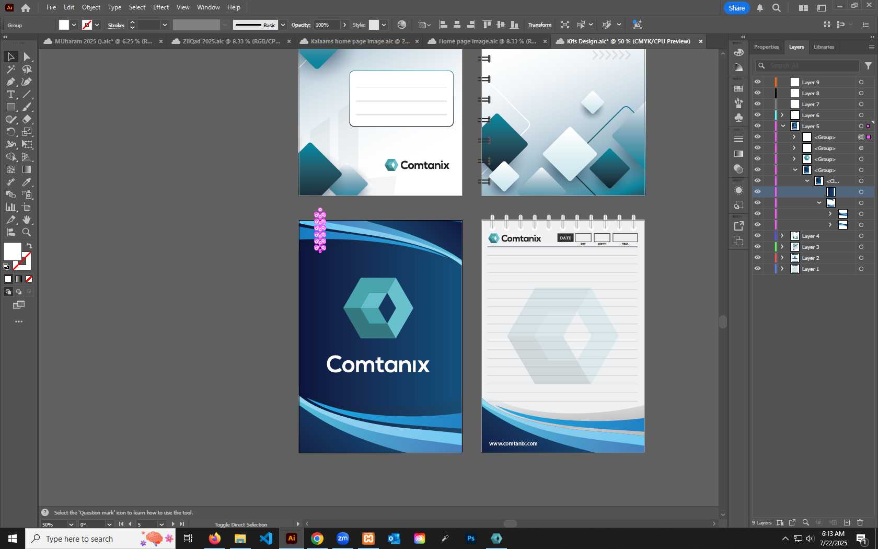Switch to the Properties tab
The width and height of the screenshot is (878, 549).
click(766, 47)
